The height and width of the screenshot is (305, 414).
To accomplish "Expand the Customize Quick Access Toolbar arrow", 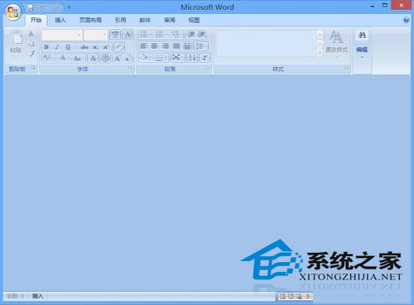I will [69, 7].
